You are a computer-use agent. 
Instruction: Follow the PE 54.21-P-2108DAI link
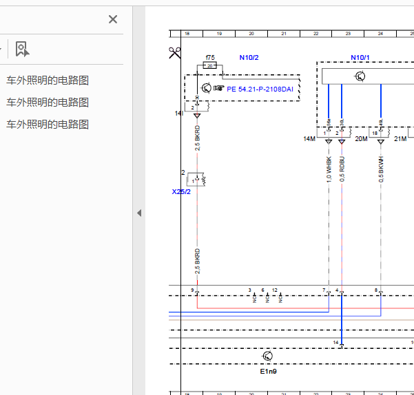click(x=260, y=89)
